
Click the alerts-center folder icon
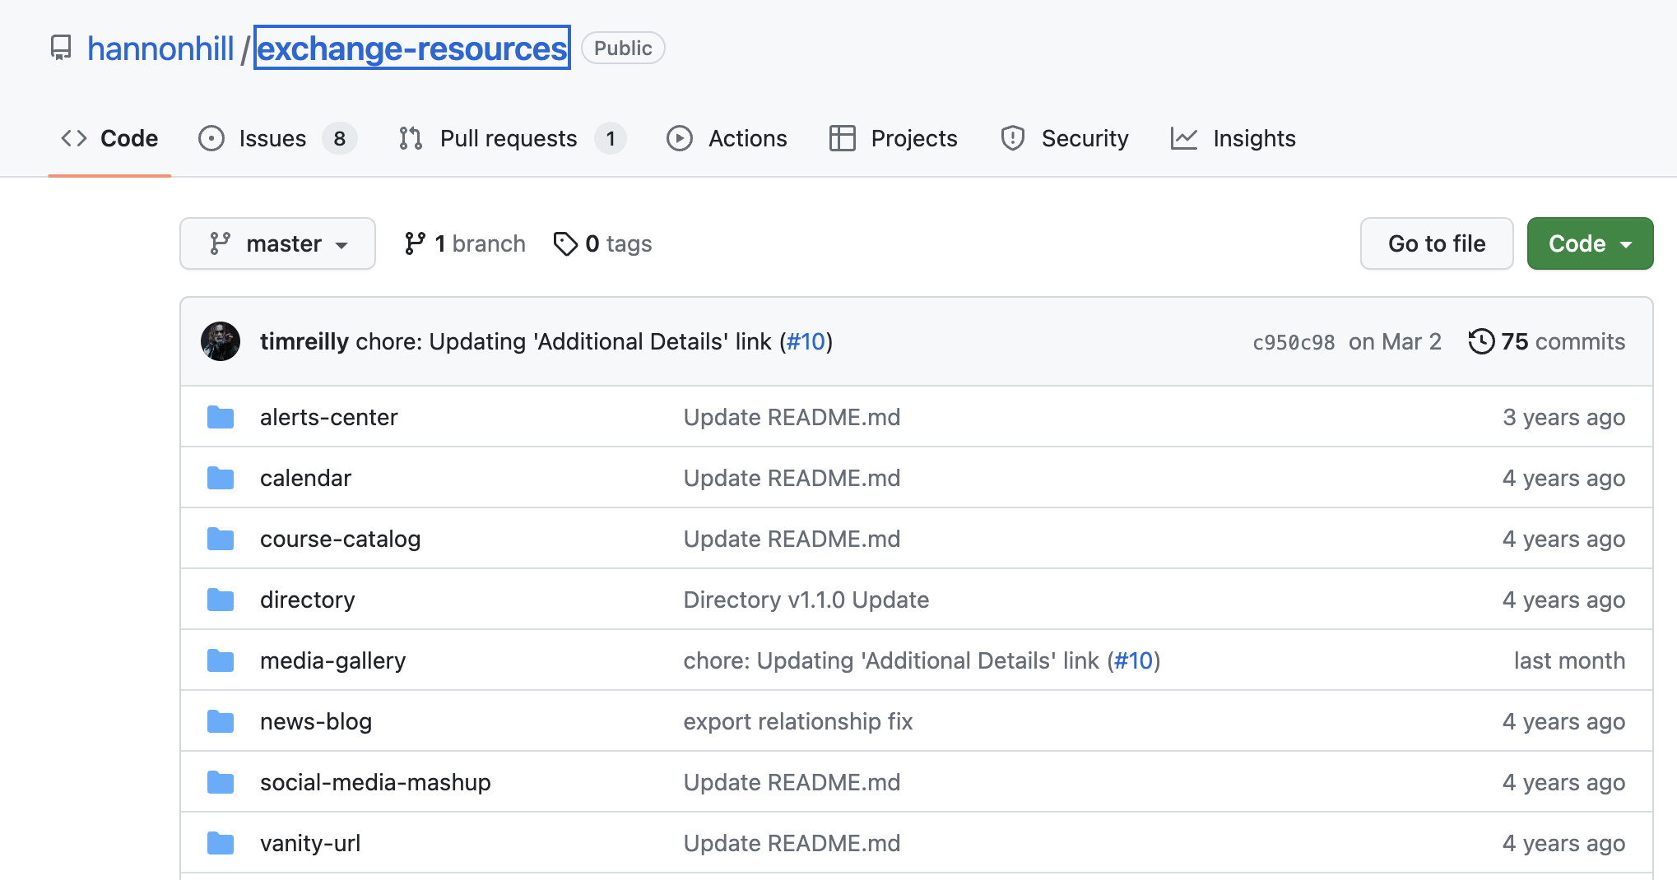(221, 417)
